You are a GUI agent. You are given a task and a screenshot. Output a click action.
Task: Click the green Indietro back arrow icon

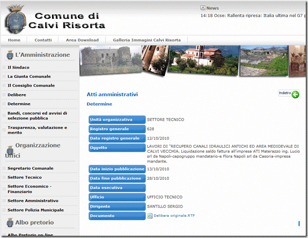tap(295, 95)
